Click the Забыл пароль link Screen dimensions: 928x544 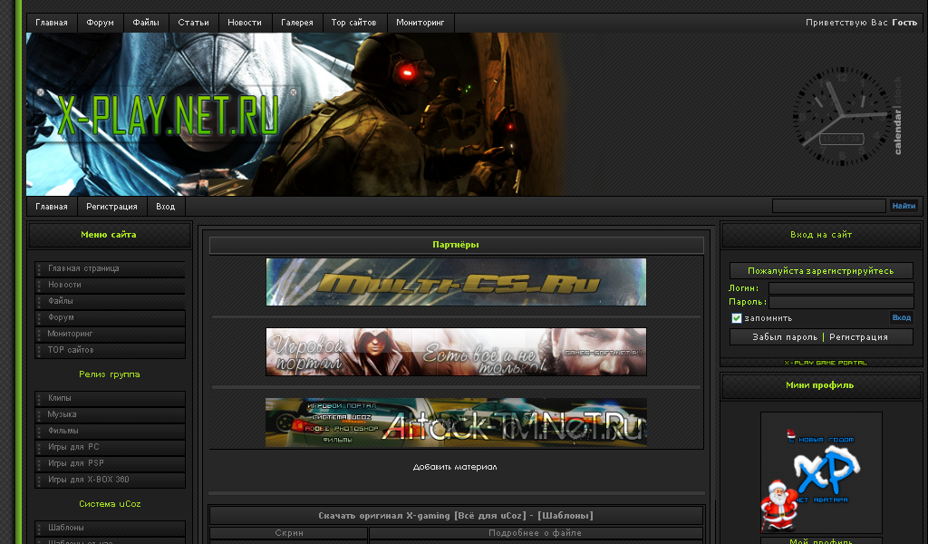(785, 337)
